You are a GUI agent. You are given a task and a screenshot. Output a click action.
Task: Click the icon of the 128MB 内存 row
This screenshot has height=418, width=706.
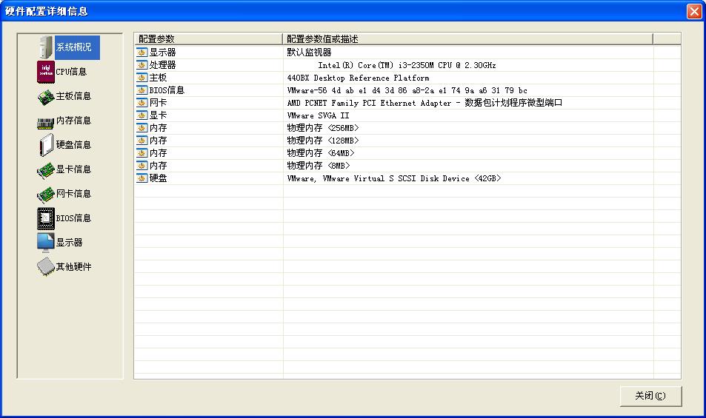(x=141, y=141)
